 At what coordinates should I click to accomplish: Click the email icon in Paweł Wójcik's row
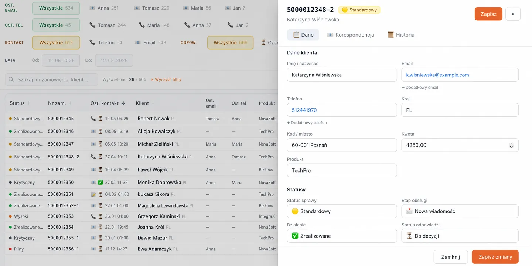coord(93,170)
